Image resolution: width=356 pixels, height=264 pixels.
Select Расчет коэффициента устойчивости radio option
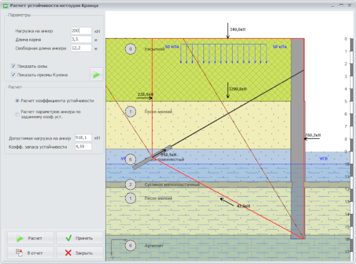[17, 101]
